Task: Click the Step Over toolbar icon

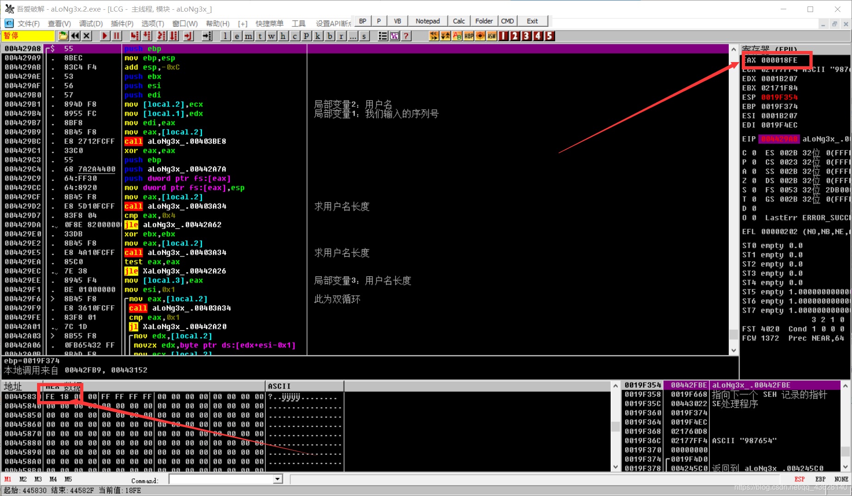Action: click(x=147, y=36)
